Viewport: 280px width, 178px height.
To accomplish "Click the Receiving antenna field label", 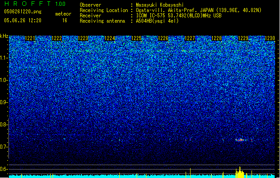I will click(102, 21).
